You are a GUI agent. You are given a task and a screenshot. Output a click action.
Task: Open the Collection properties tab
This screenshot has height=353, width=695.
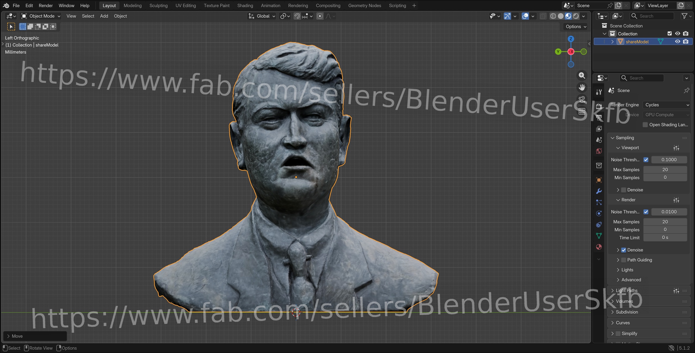point(599,165)
